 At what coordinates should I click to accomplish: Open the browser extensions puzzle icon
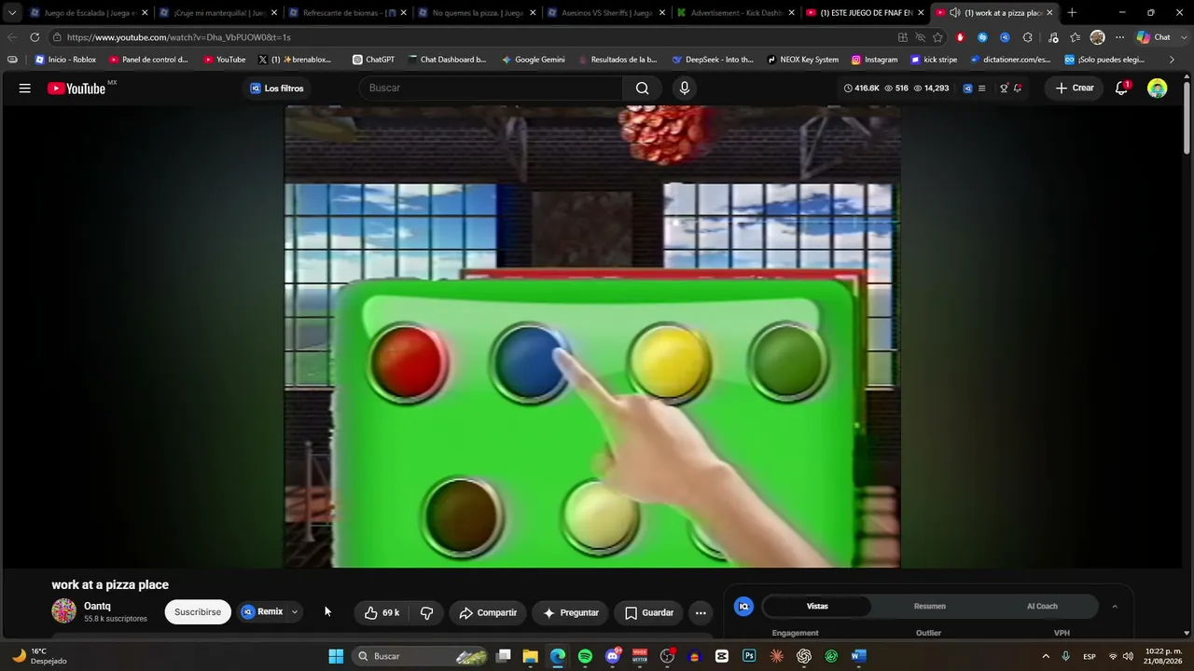pyautogui.click(x=1027, y=37)
